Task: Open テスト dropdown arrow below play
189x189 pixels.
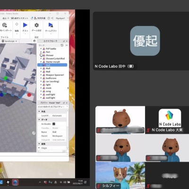Action: point(25,34)
